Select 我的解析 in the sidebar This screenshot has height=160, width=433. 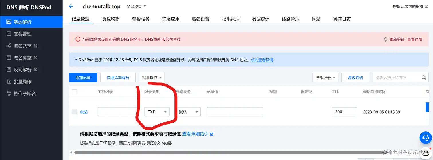31,22
